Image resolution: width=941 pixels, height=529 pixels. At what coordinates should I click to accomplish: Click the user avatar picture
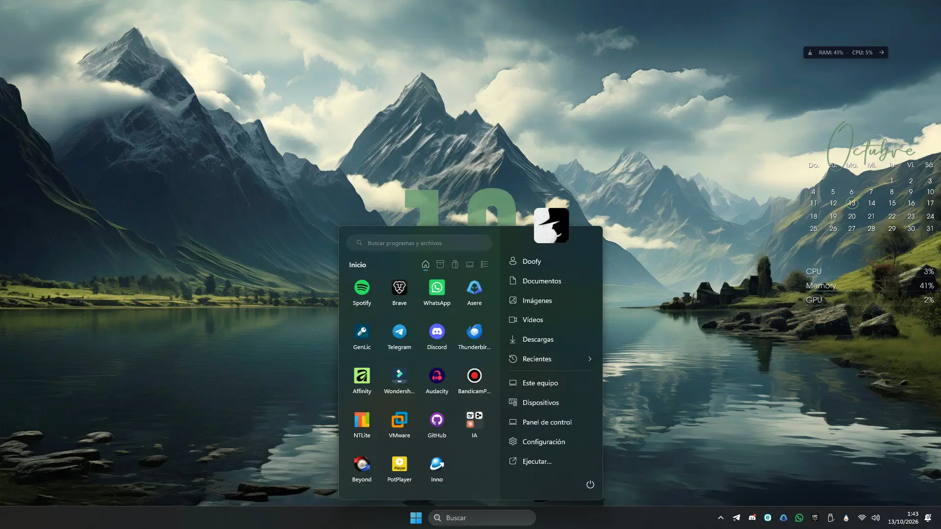[551, 226]
